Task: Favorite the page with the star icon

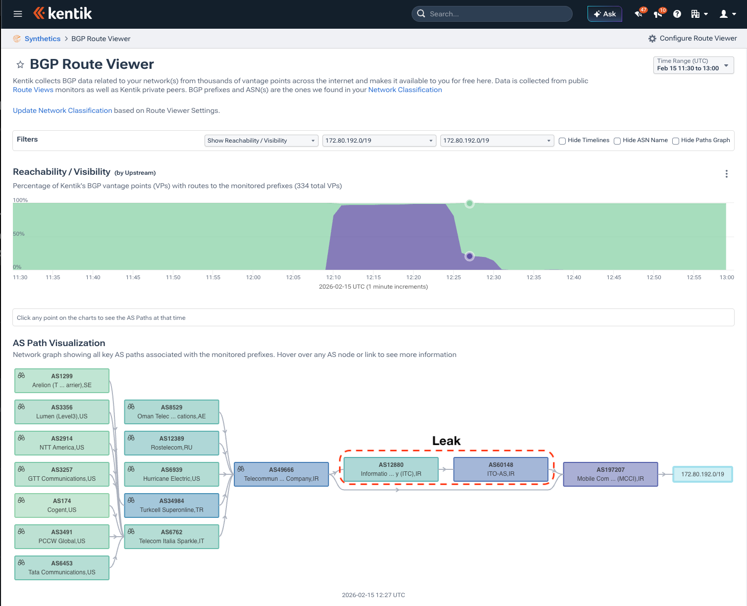Action: pos(20,65)
